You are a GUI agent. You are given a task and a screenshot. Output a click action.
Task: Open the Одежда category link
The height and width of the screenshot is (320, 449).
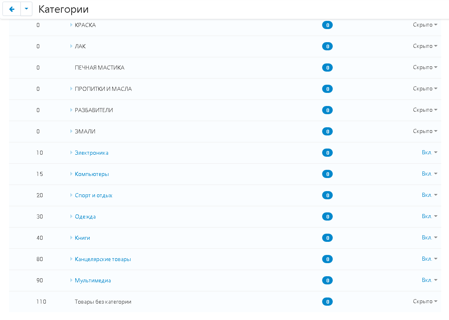(85, 216)
